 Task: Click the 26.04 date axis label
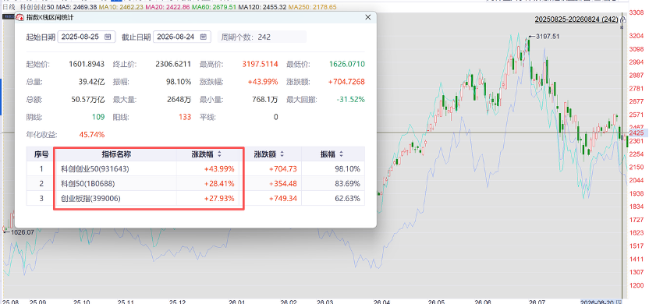point(381,302)
